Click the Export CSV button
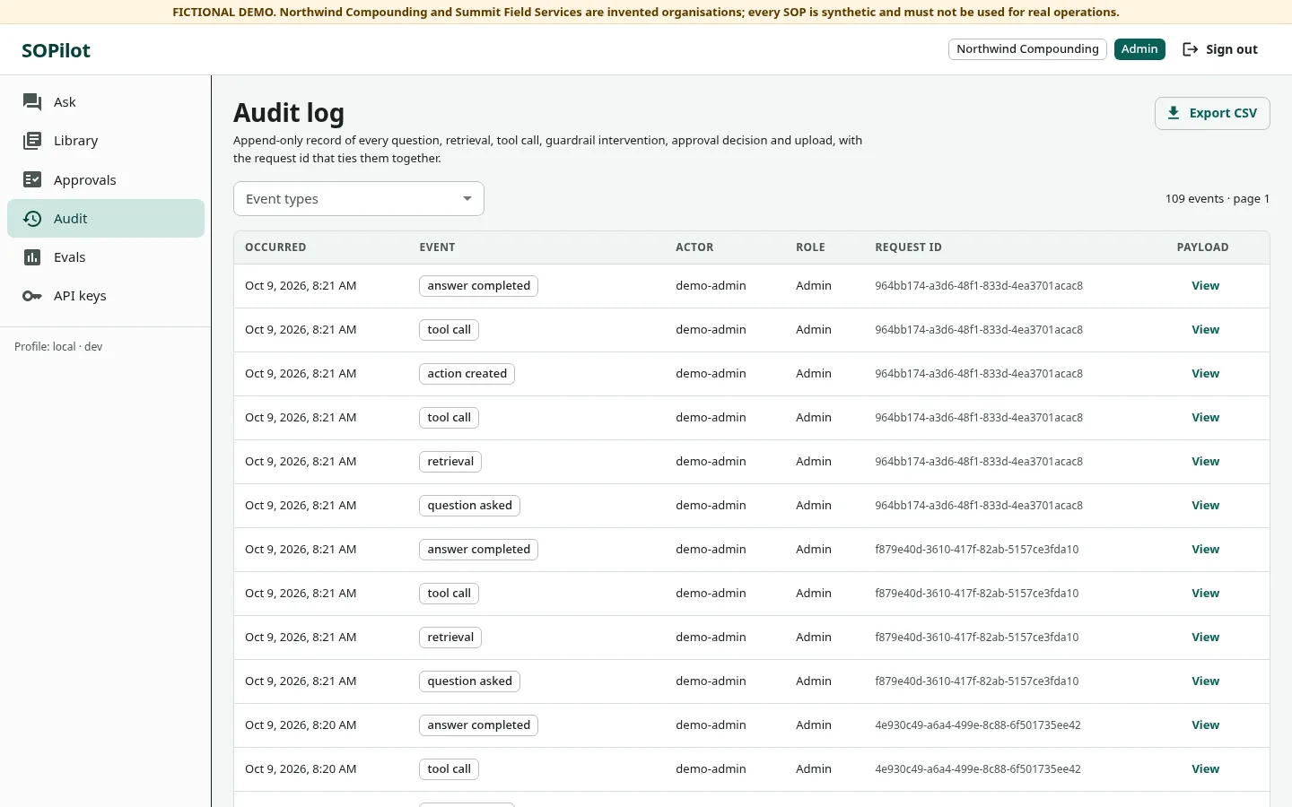Image resolution: width=1292 pixels, height=807 pixels. 1212,113
